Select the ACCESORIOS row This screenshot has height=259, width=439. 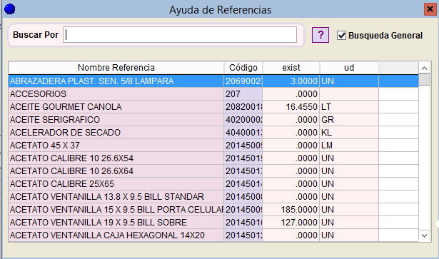(x=213, y=94)
